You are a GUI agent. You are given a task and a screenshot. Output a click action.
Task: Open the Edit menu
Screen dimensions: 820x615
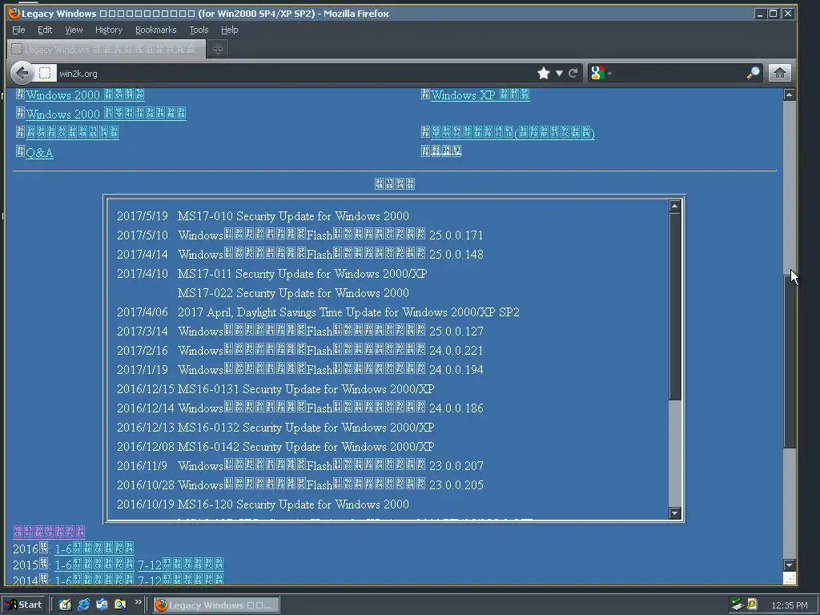[x=45, y=30]
